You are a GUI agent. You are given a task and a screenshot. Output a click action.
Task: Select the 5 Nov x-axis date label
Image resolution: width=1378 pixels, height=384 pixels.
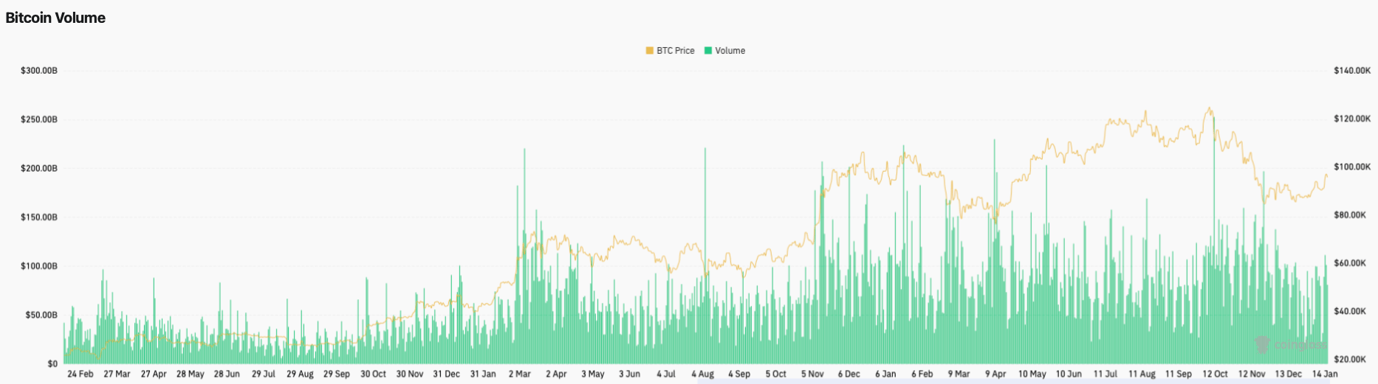click(x=812, y=374)
